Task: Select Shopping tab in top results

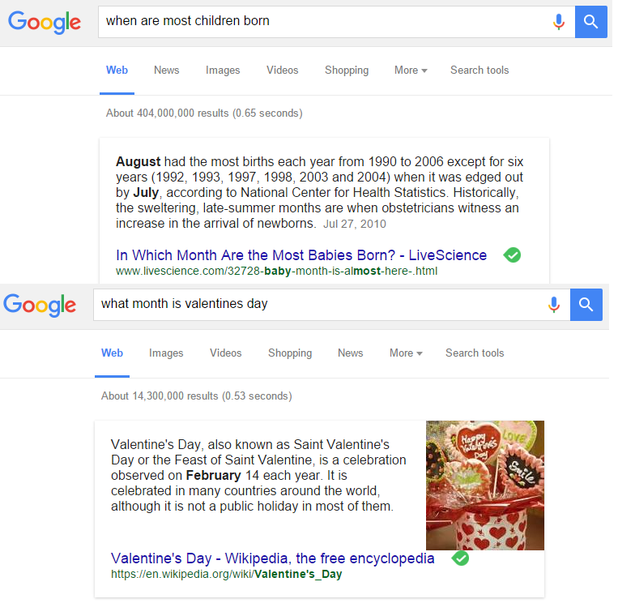Action: point(347,71)
